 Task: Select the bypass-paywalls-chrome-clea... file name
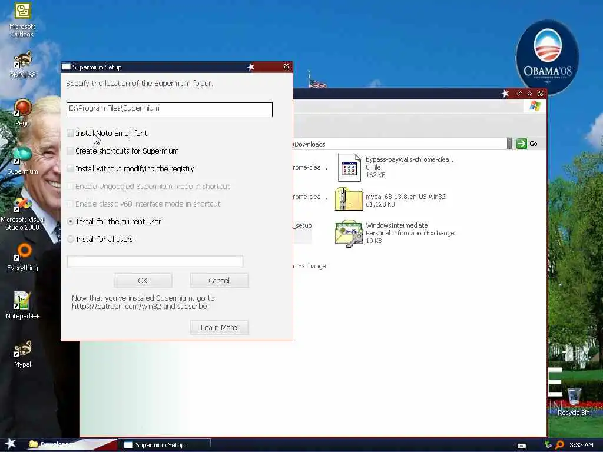click(x=410, y=159)
